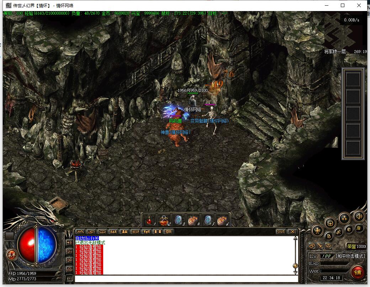Viewport: 370px width, 287px height.
Task: Open the running figure round icon
Action: pyautogui.click(x=339, y=232)
